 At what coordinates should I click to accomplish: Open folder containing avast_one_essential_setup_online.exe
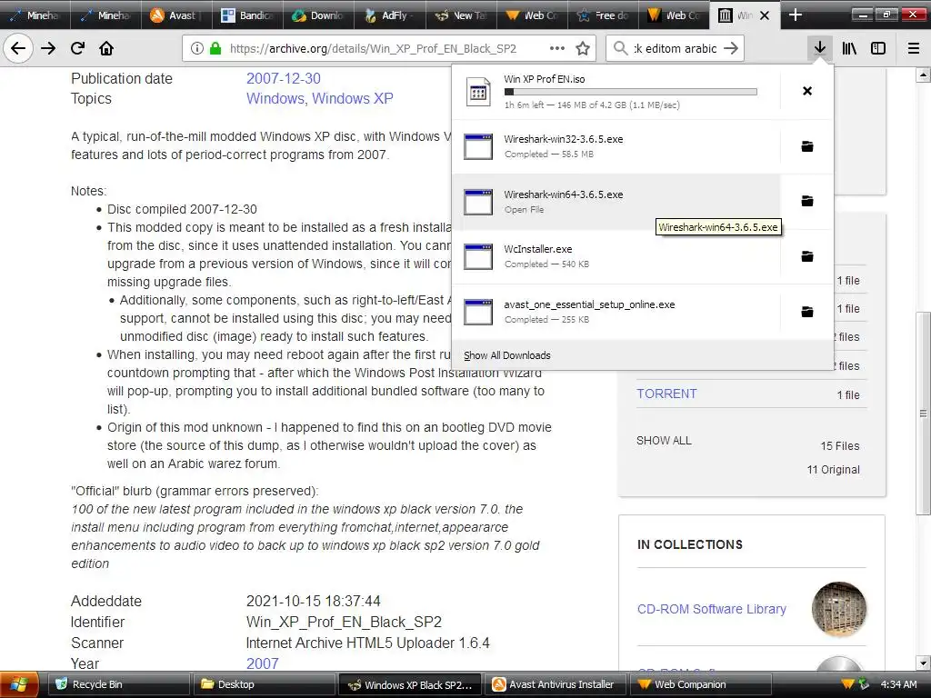pos(807,312)
